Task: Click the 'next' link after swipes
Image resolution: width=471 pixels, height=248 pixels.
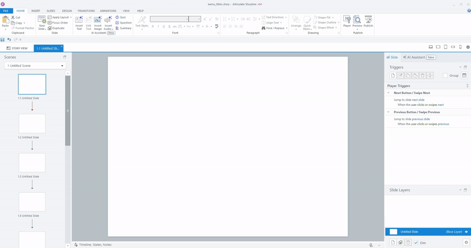Action: click(440, 105)
